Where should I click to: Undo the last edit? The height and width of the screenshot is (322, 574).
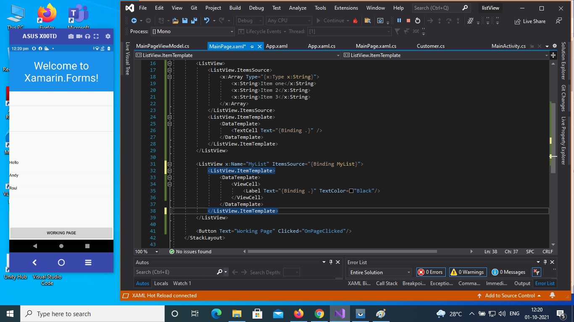point(206,21)
